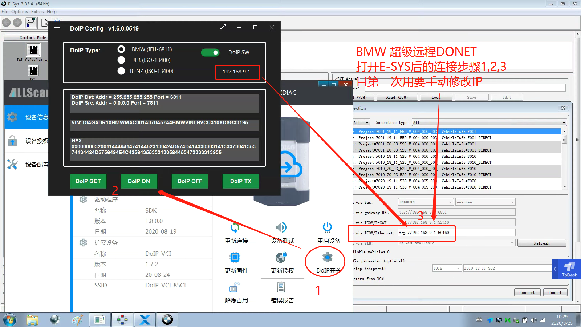
Task: Select 设备配置 tools in ALLScanner sidebar
Action: tap(12, 164)
